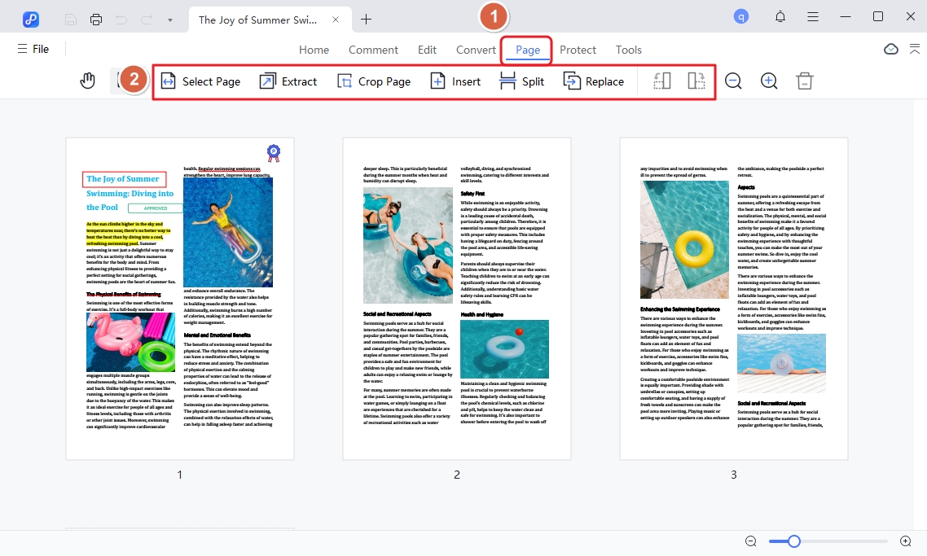The height and width of the screenshot is (556, 927).
Task: Open the hamburger menu in title bar
Action: (x=813, y=17)
